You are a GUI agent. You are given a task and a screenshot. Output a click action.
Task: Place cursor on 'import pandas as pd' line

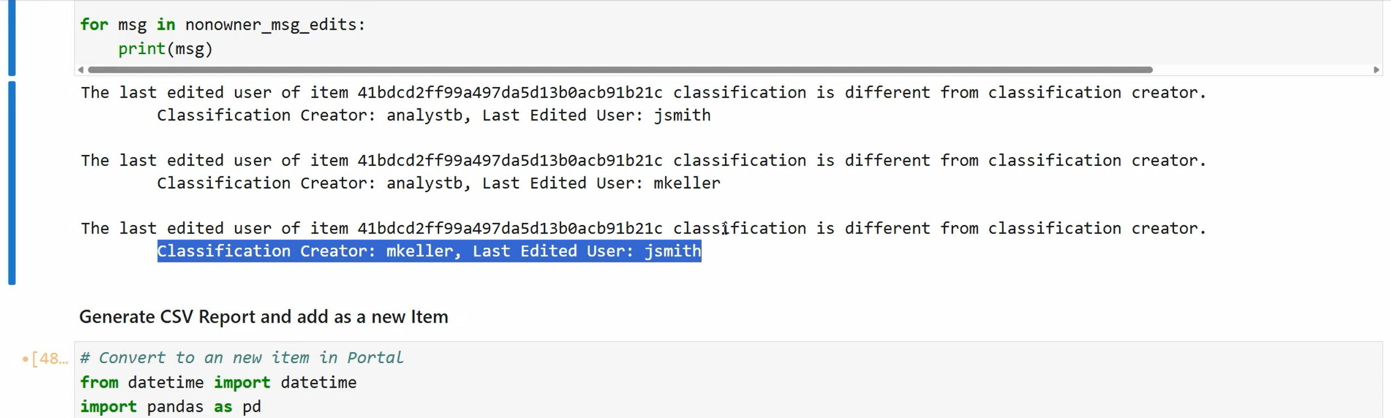click(x=171, y=406)
